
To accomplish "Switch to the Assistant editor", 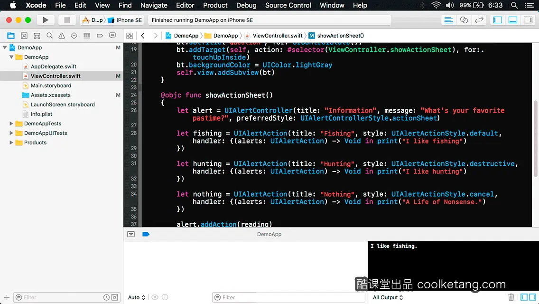I will (464, 20).
